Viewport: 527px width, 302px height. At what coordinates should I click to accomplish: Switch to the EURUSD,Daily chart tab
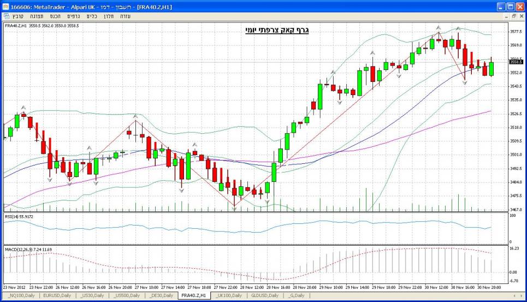(x=58, y=295)
